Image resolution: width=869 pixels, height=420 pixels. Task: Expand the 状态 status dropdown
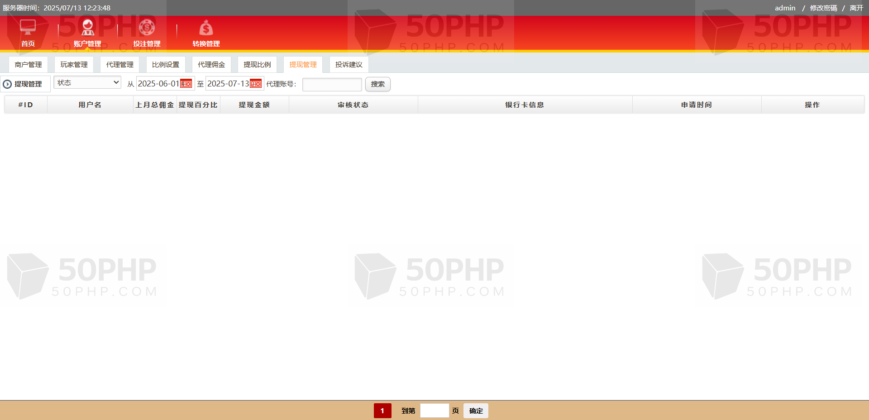87,82
